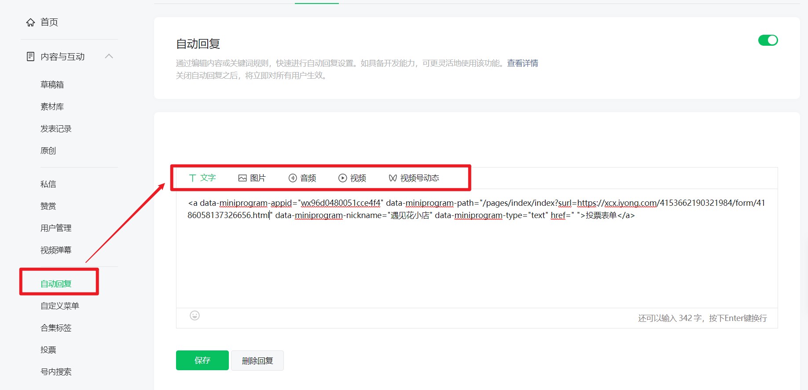Screen dimensions: 808x390
Task: Open 私信 in the sidebar
Action: pyautogui.click(x=48, y=184)
